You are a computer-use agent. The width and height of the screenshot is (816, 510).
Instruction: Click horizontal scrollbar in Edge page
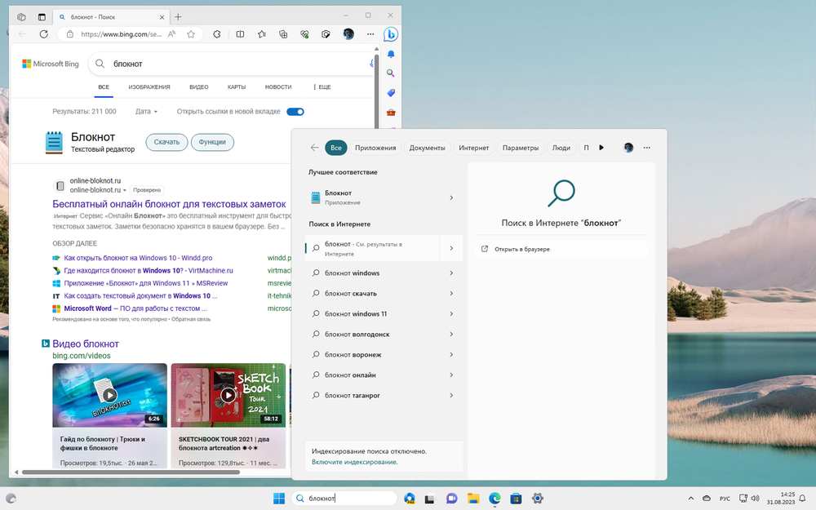point(131,472)
